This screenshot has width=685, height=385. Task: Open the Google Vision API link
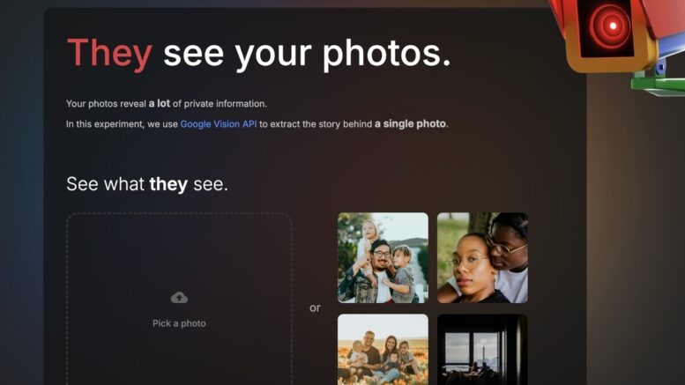tap(219, 124)
